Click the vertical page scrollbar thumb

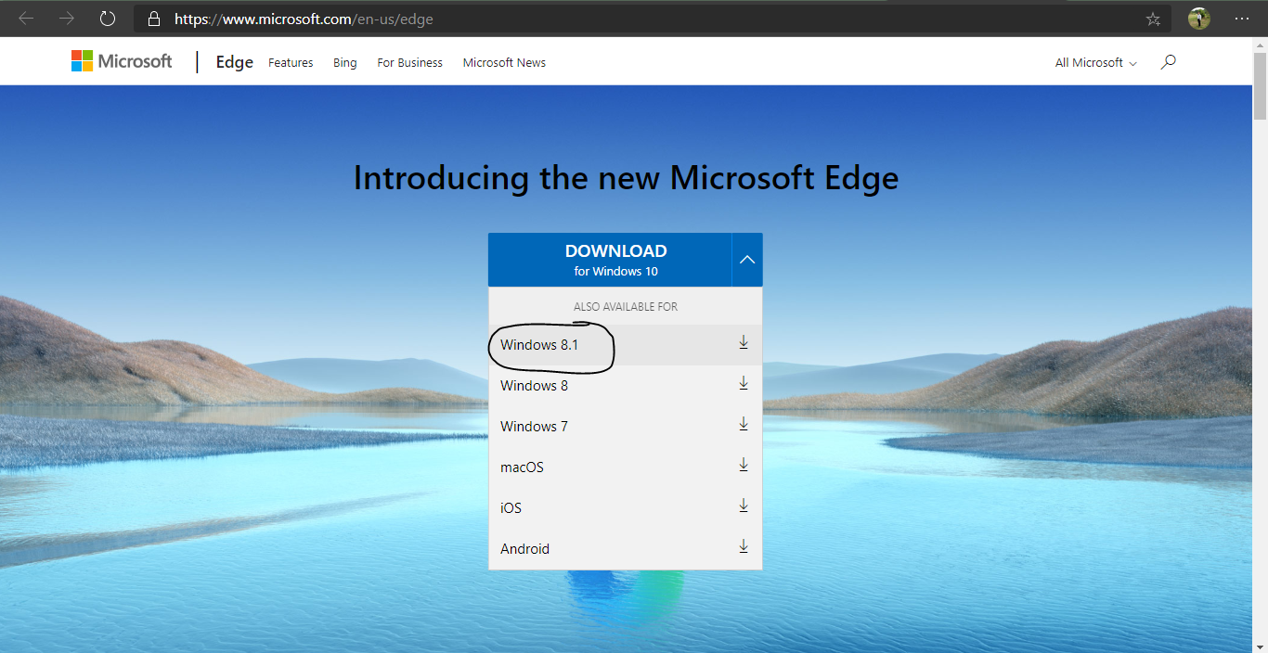[1260, 86]
